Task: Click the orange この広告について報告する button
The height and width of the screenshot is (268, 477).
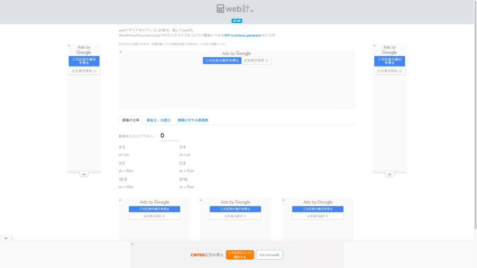Action: coord(240,255)
